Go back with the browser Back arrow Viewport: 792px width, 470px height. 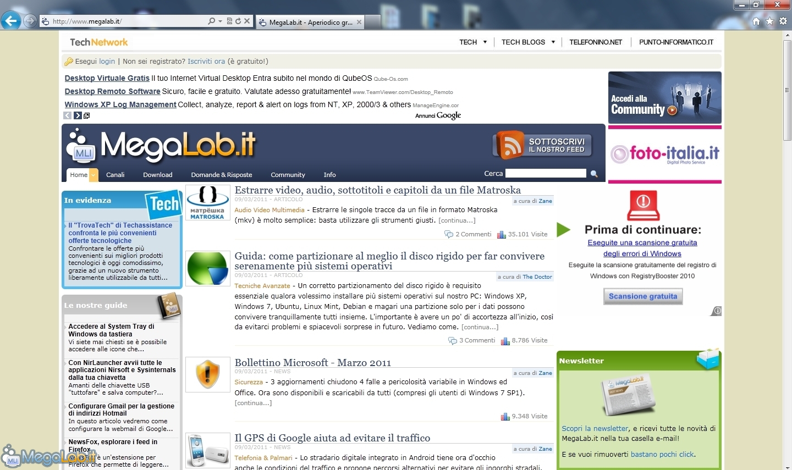tap(11, 21)
